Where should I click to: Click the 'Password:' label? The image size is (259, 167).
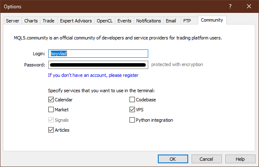35,65
